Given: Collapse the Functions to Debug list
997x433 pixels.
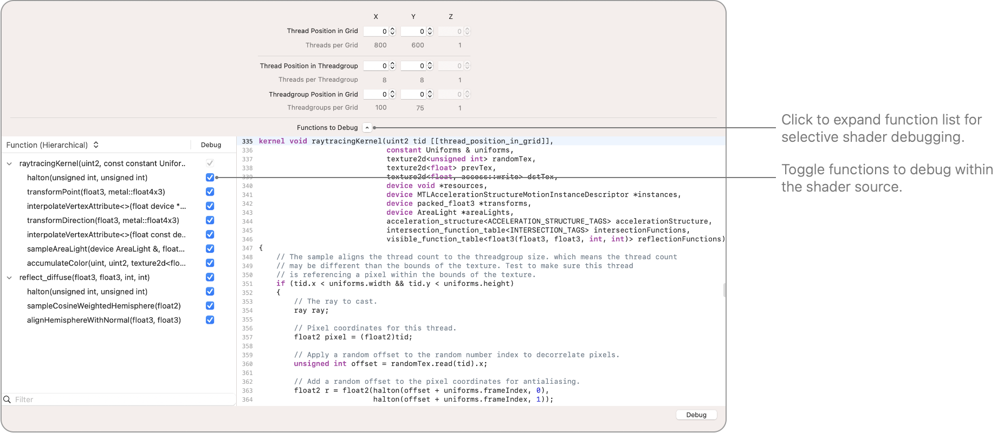Looking at the screenshot, I should [x=367, y=128].
